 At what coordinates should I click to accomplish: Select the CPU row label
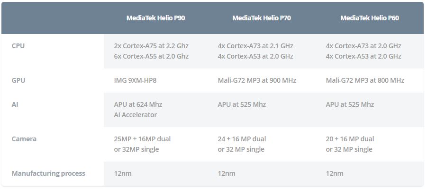click(x=18, y=46)
